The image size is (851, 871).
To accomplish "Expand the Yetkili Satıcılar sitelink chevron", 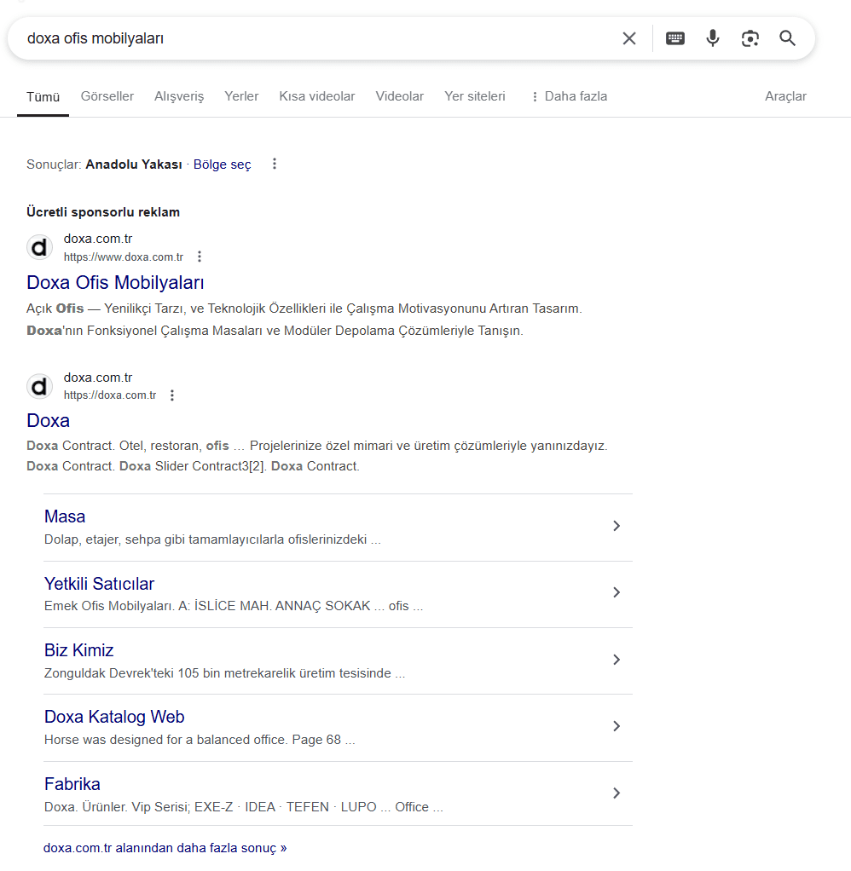I will coord(617,592).
